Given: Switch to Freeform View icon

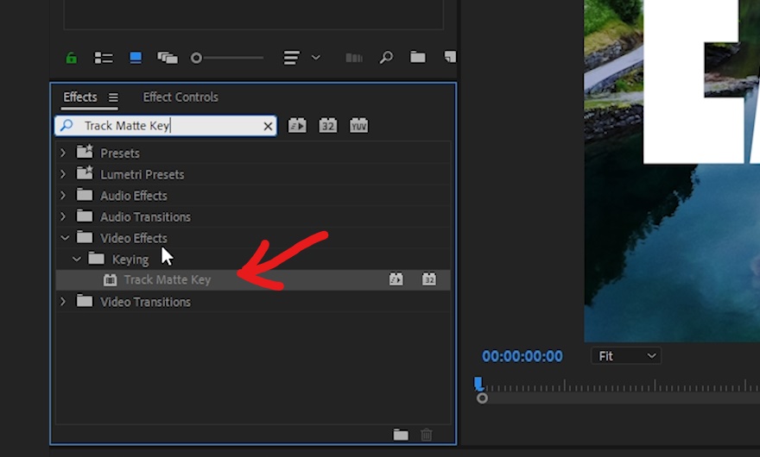Looking at the screenshot, I should coord(168,58).
